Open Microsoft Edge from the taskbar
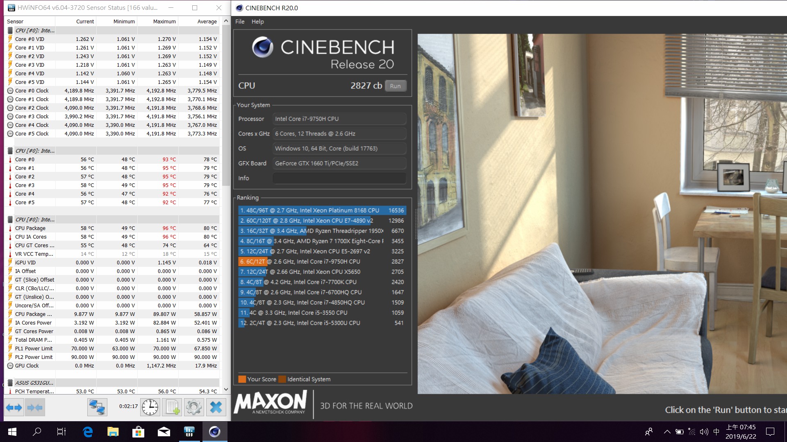 [88, 432]
